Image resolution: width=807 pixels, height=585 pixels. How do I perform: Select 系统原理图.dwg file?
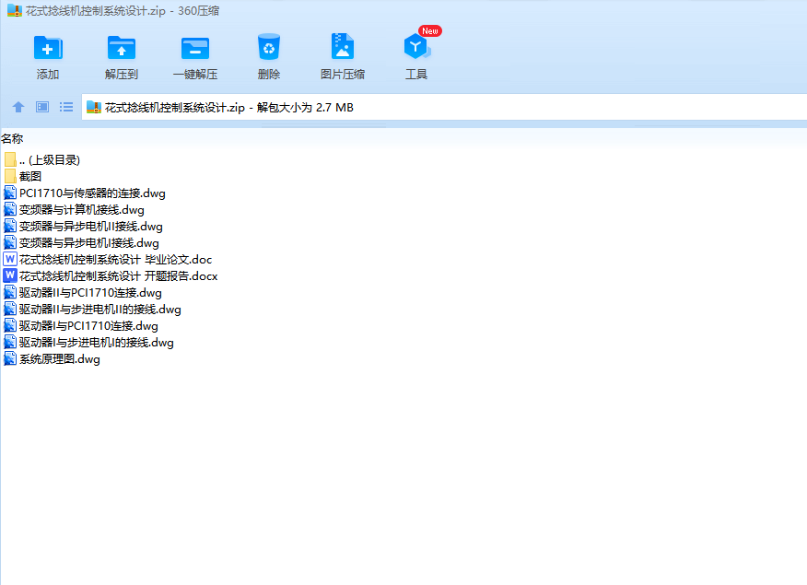[x=52, y=359]
